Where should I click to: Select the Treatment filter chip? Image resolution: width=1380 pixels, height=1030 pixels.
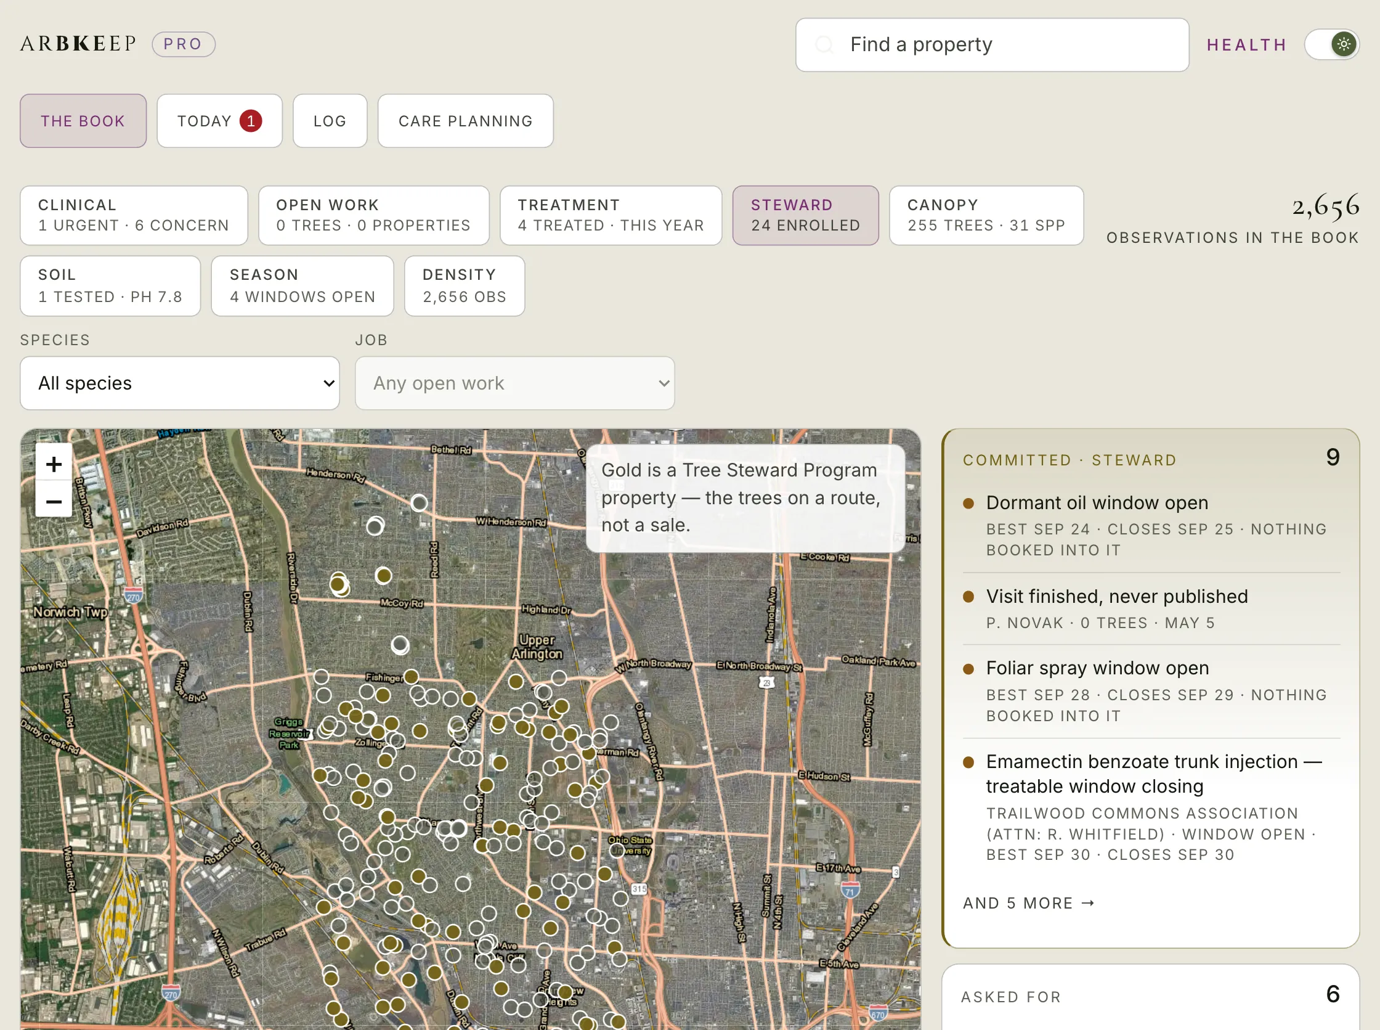(x=611, y=215)
